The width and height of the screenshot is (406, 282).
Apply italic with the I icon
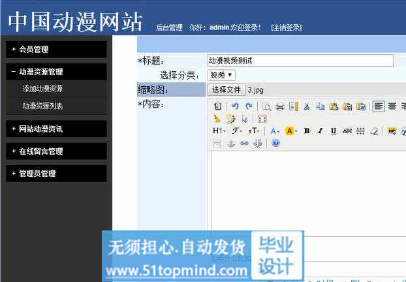point(320,131)
